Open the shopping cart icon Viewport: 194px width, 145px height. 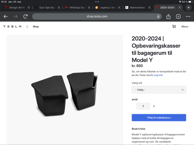[x=174, y=27]
